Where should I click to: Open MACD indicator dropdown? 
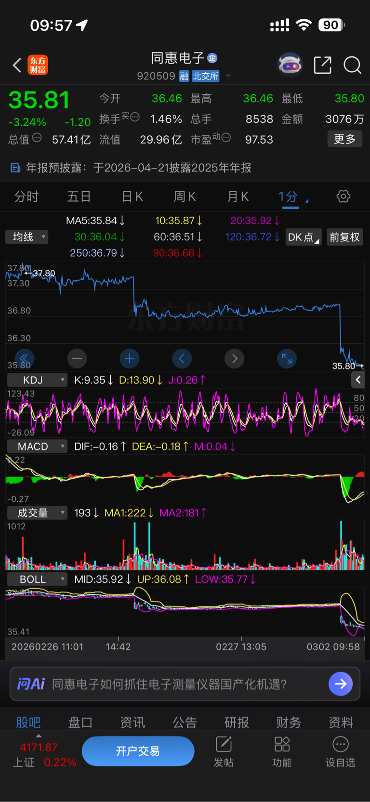pyautogui.click(x=37, y=447)
